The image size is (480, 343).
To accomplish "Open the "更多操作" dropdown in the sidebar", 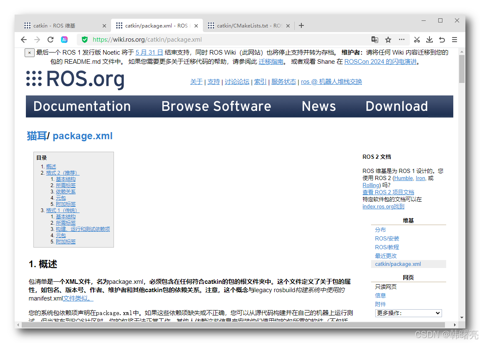I will 408,313.
